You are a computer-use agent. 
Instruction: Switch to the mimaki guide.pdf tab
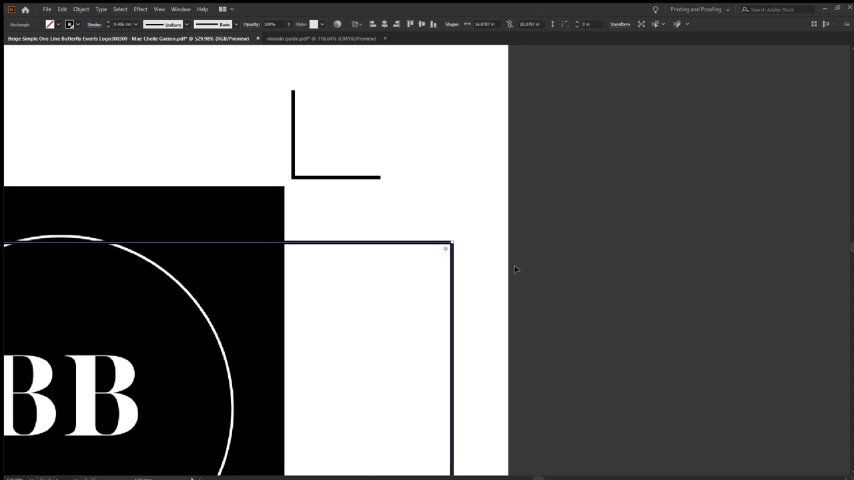(322, 39)
